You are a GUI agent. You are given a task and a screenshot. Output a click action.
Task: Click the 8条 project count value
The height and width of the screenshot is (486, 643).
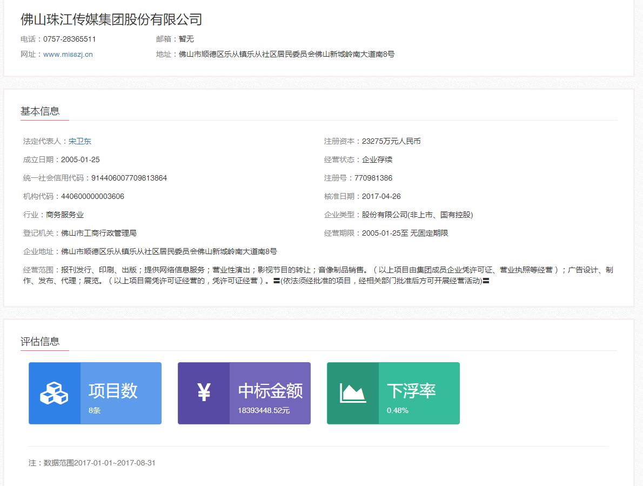[x=95, y=410]
